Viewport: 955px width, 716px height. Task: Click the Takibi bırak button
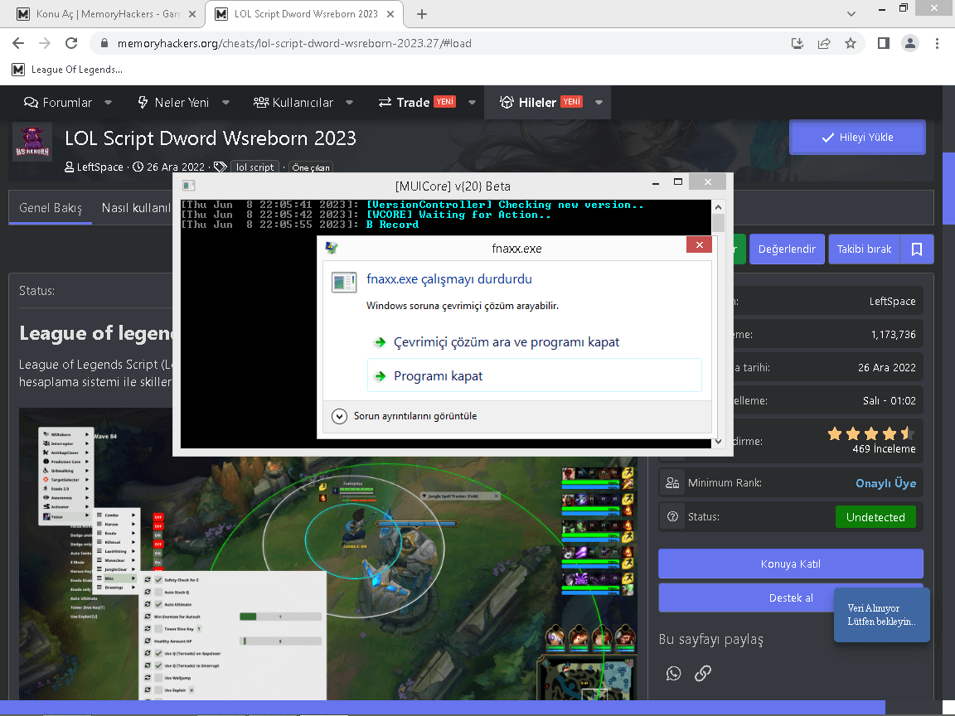(864, 249)
